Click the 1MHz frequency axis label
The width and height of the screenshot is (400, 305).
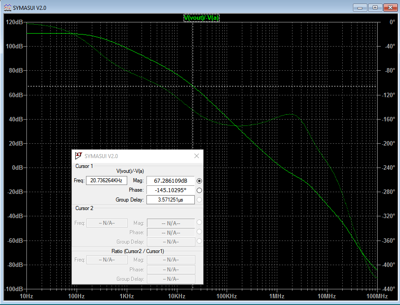pos(277,296)
